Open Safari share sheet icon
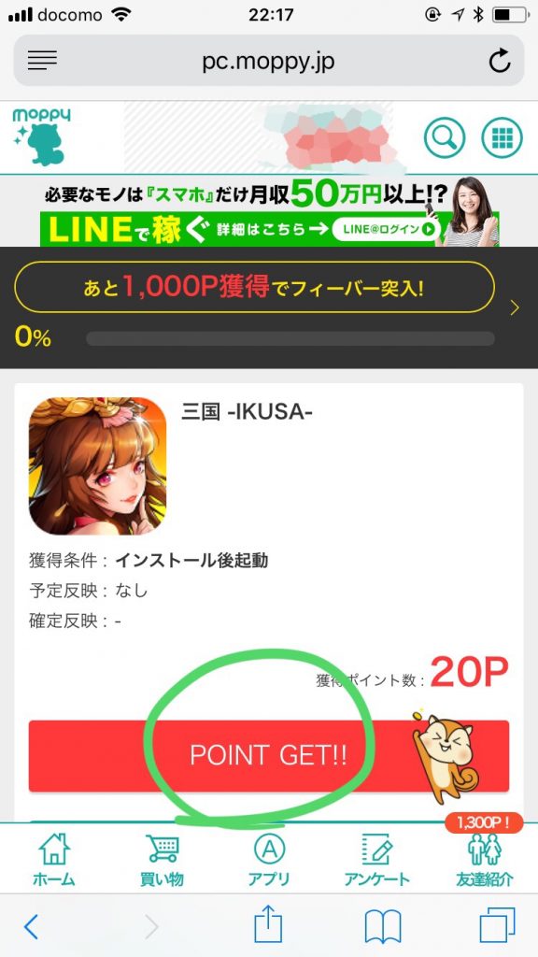 coord(268,924)
